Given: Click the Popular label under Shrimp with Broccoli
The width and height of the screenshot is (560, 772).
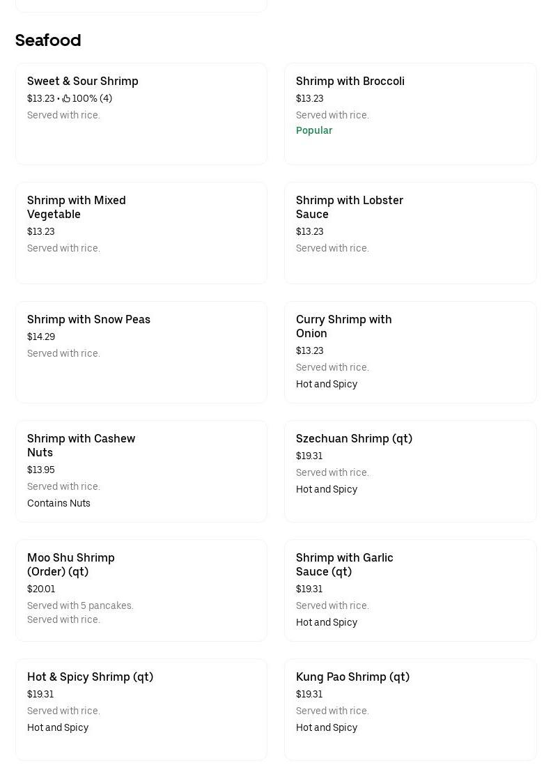Looking at the screenshot, I should point(314,130).
